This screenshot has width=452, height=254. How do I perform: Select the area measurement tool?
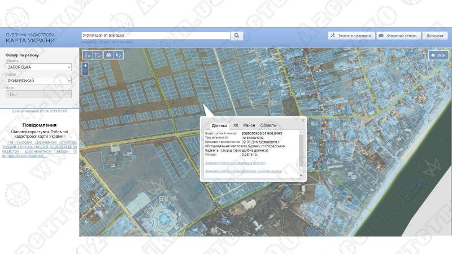(97, 55)
